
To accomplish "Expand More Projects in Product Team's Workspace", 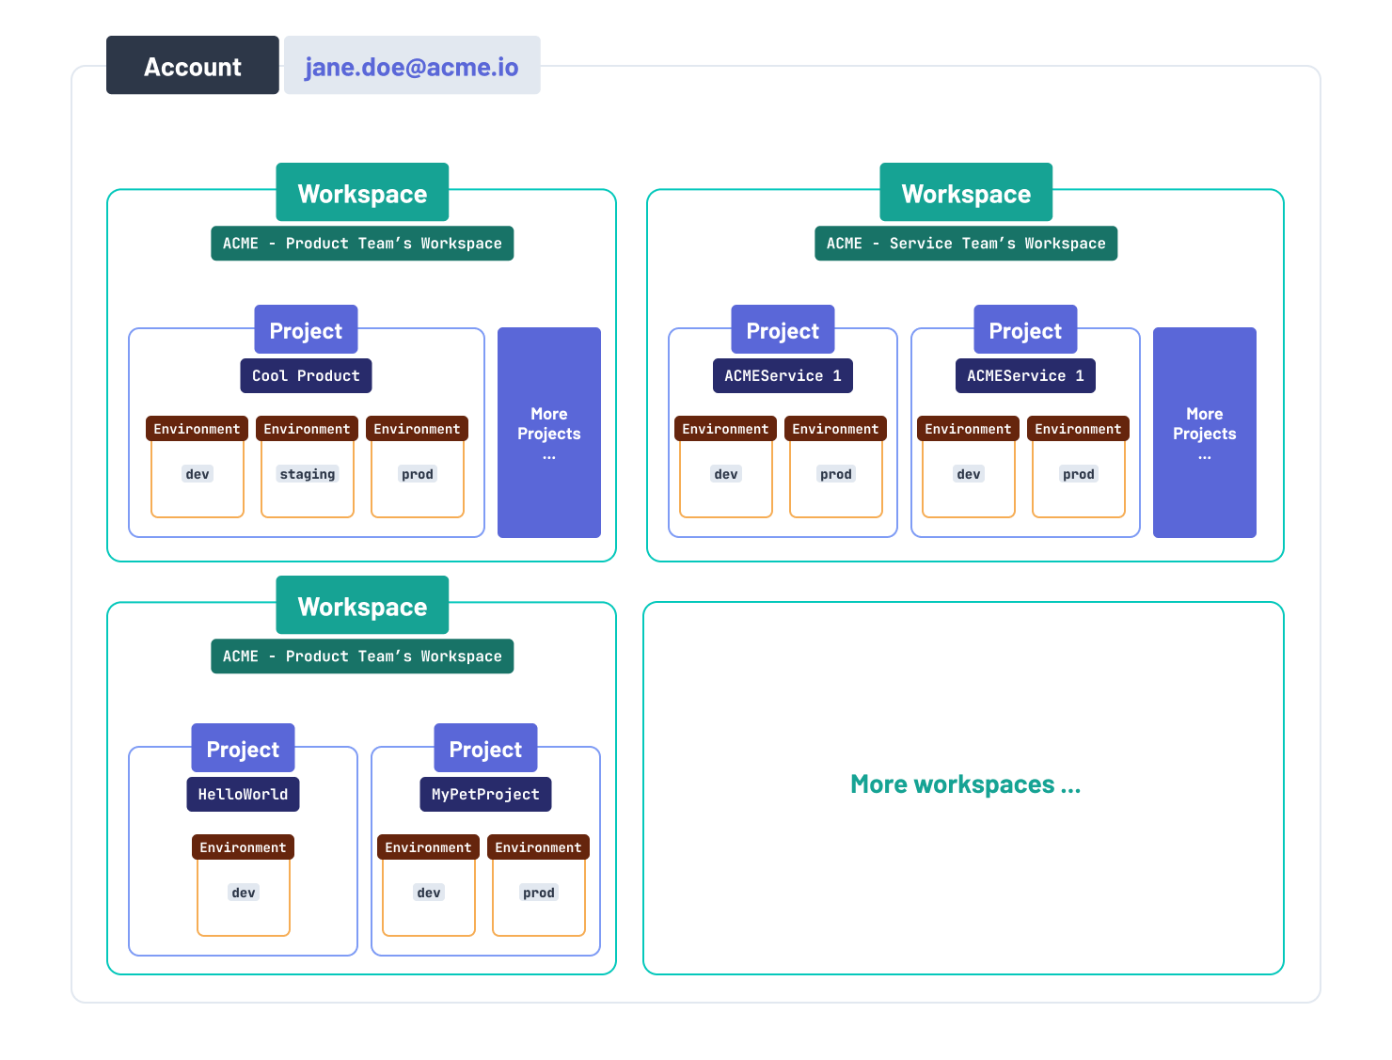I will click(x=548, y=433).
